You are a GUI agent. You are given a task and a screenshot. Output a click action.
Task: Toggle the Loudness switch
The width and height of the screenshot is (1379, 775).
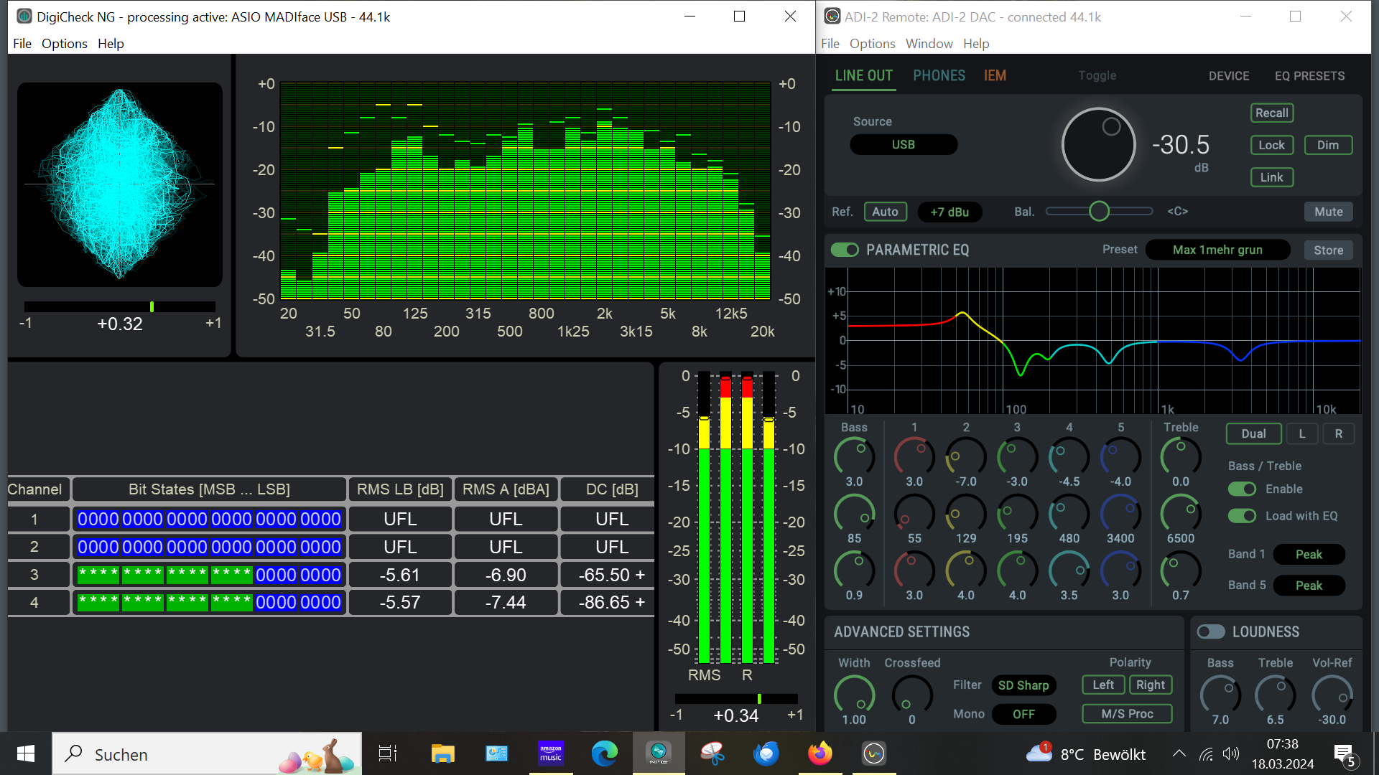[1211, 631]
